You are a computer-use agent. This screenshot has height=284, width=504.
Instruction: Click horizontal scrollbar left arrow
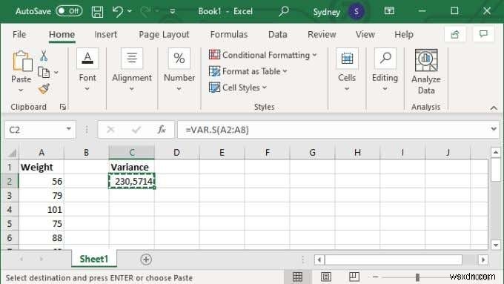click(x=319, y=260)
